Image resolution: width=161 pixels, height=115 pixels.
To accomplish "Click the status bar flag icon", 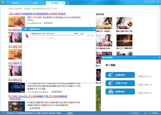I will [x=3, y=113].
